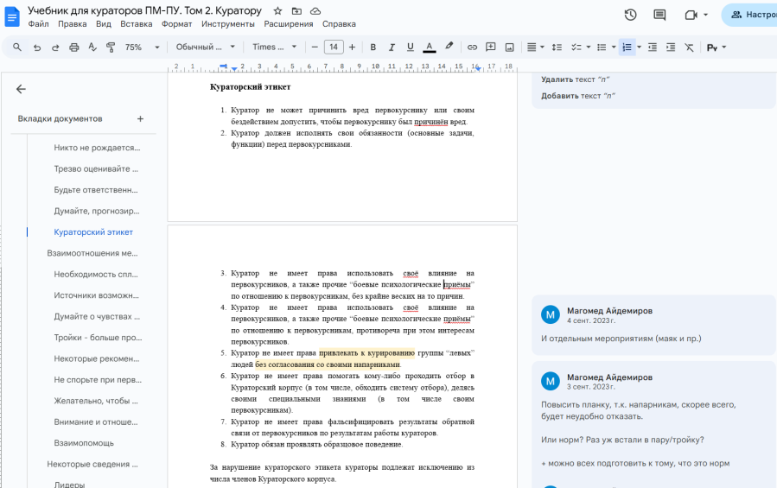Viewport: 777px width, 488px height.
Task: Start a video call from camera icon
Action: tap(691, 15)
